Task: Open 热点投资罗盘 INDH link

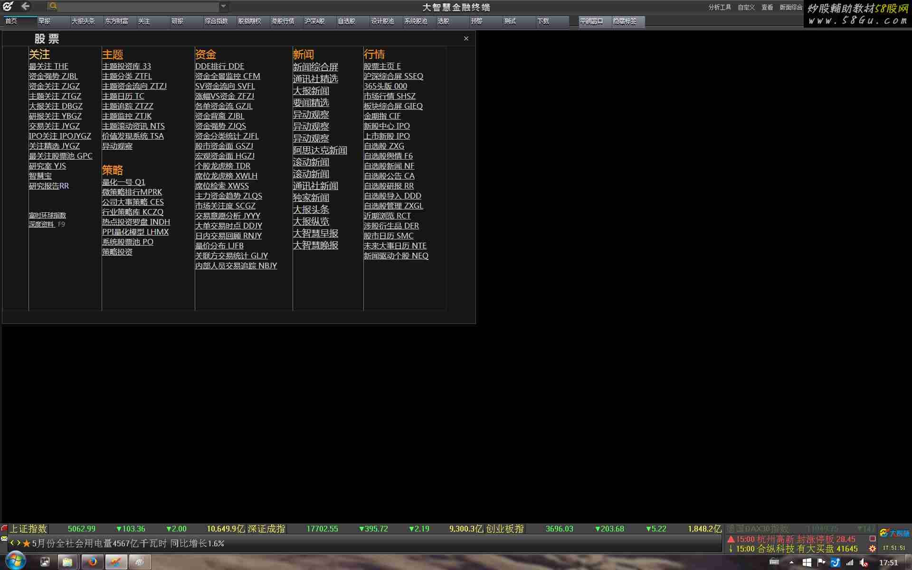Action: 136,222
